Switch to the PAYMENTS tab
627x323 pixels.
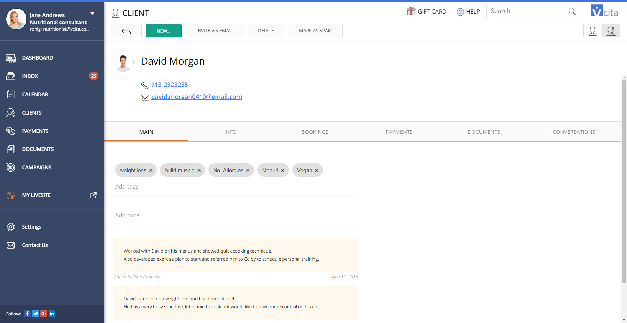(399, 132)
